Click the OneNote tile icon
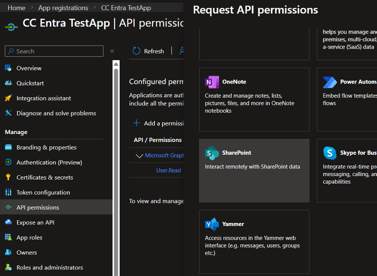This screenshot has height=276, width=377. (212, 82)
